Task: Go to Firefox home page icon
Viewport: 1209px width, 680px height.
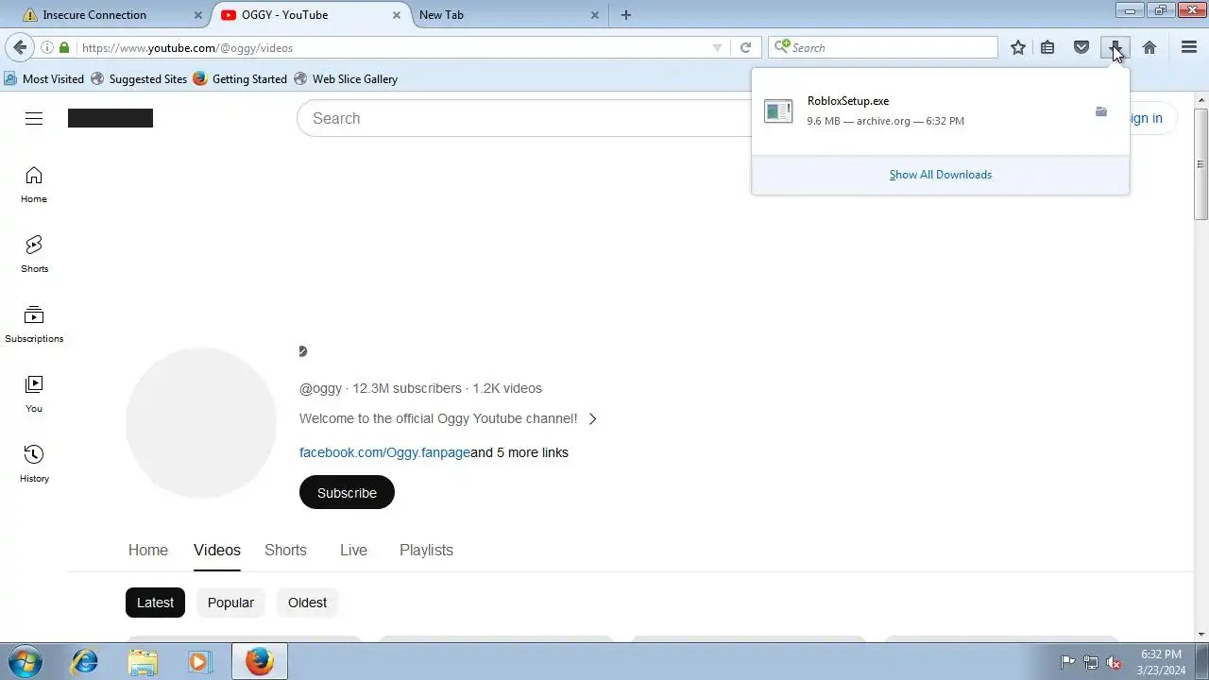Action: 1149,47
